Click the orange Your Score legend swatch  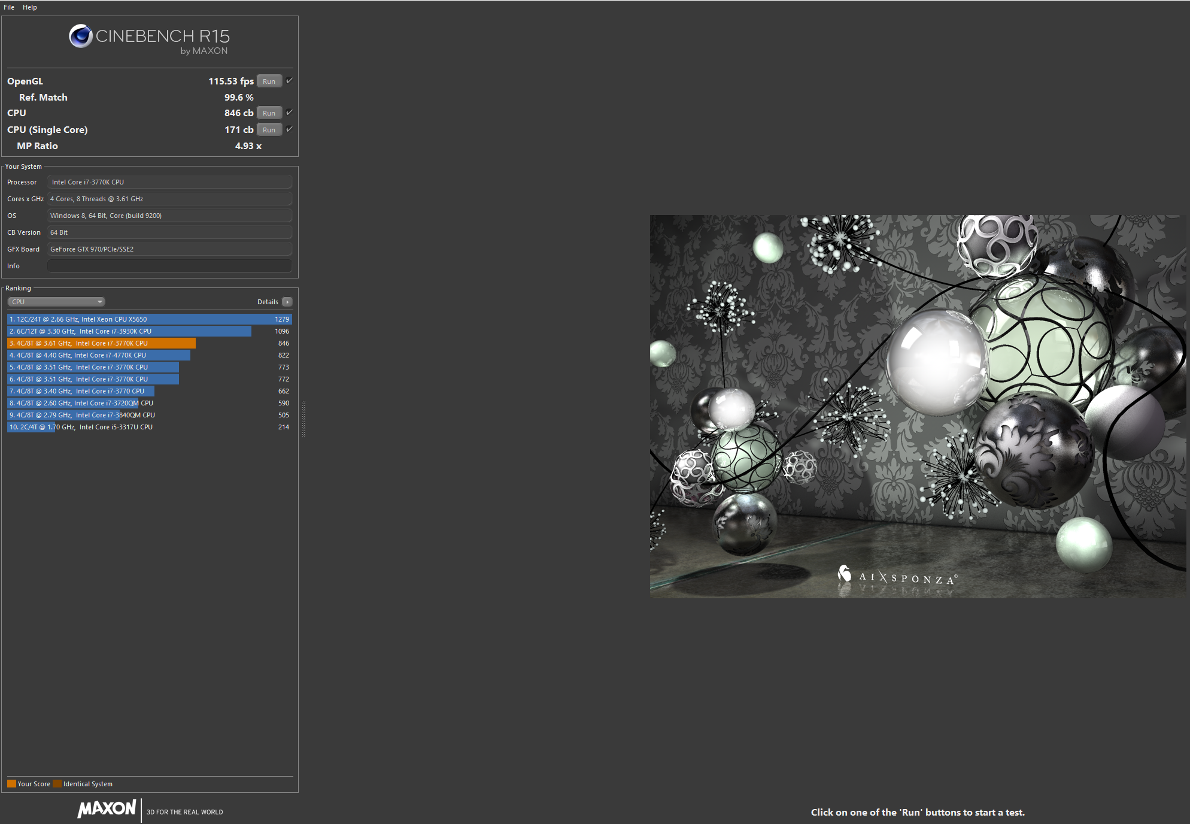coord(11,784)
